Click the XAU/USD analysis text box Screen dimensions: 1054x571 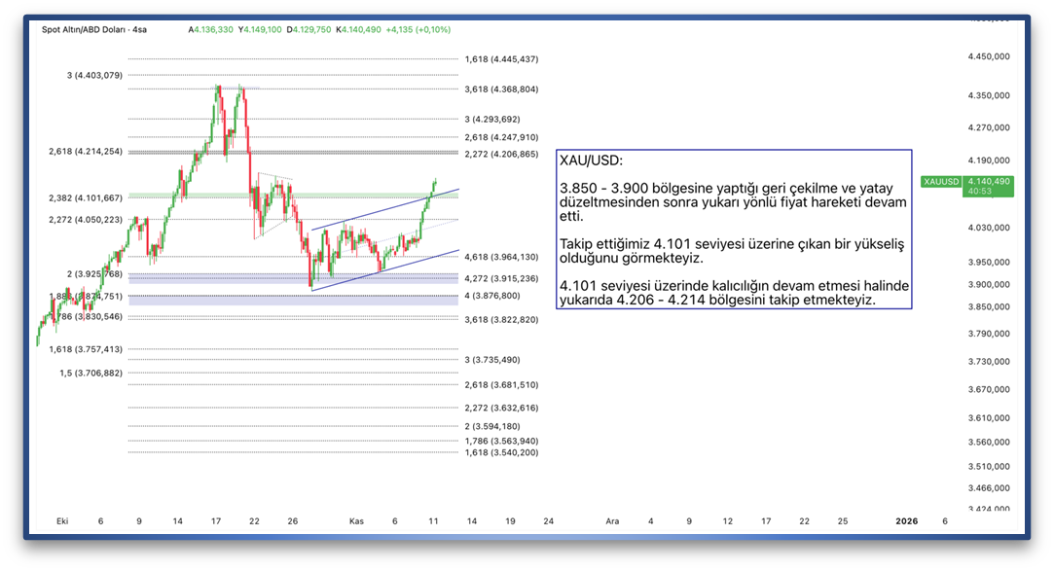[x=734, y=230]
